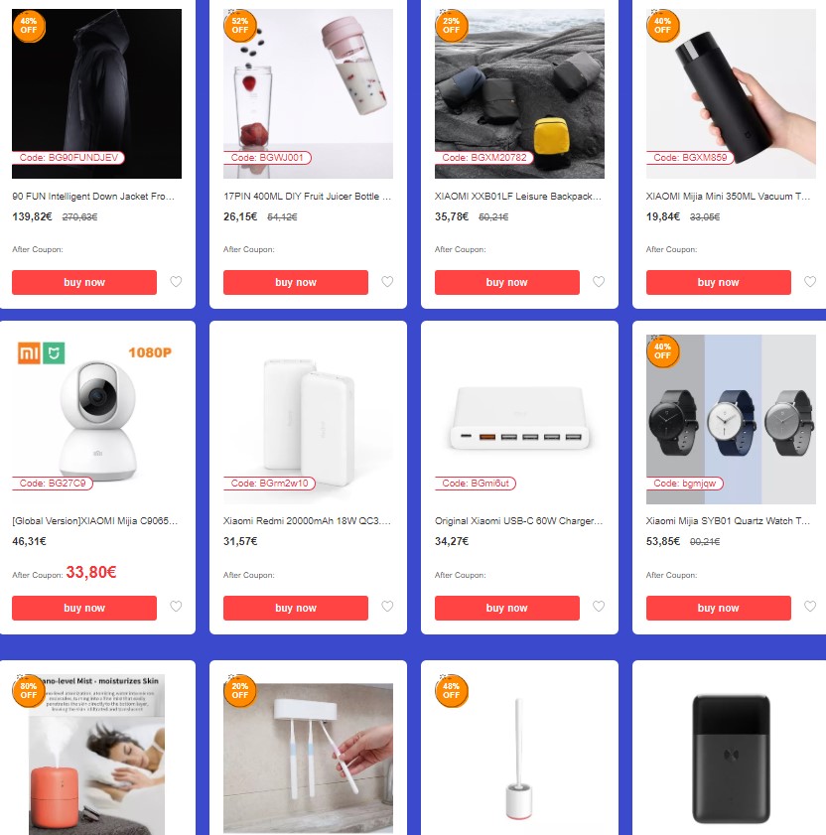
Task: Buy now the Xiaomi Redmi 20000mAh powerbank
Action: click(296, 608)
